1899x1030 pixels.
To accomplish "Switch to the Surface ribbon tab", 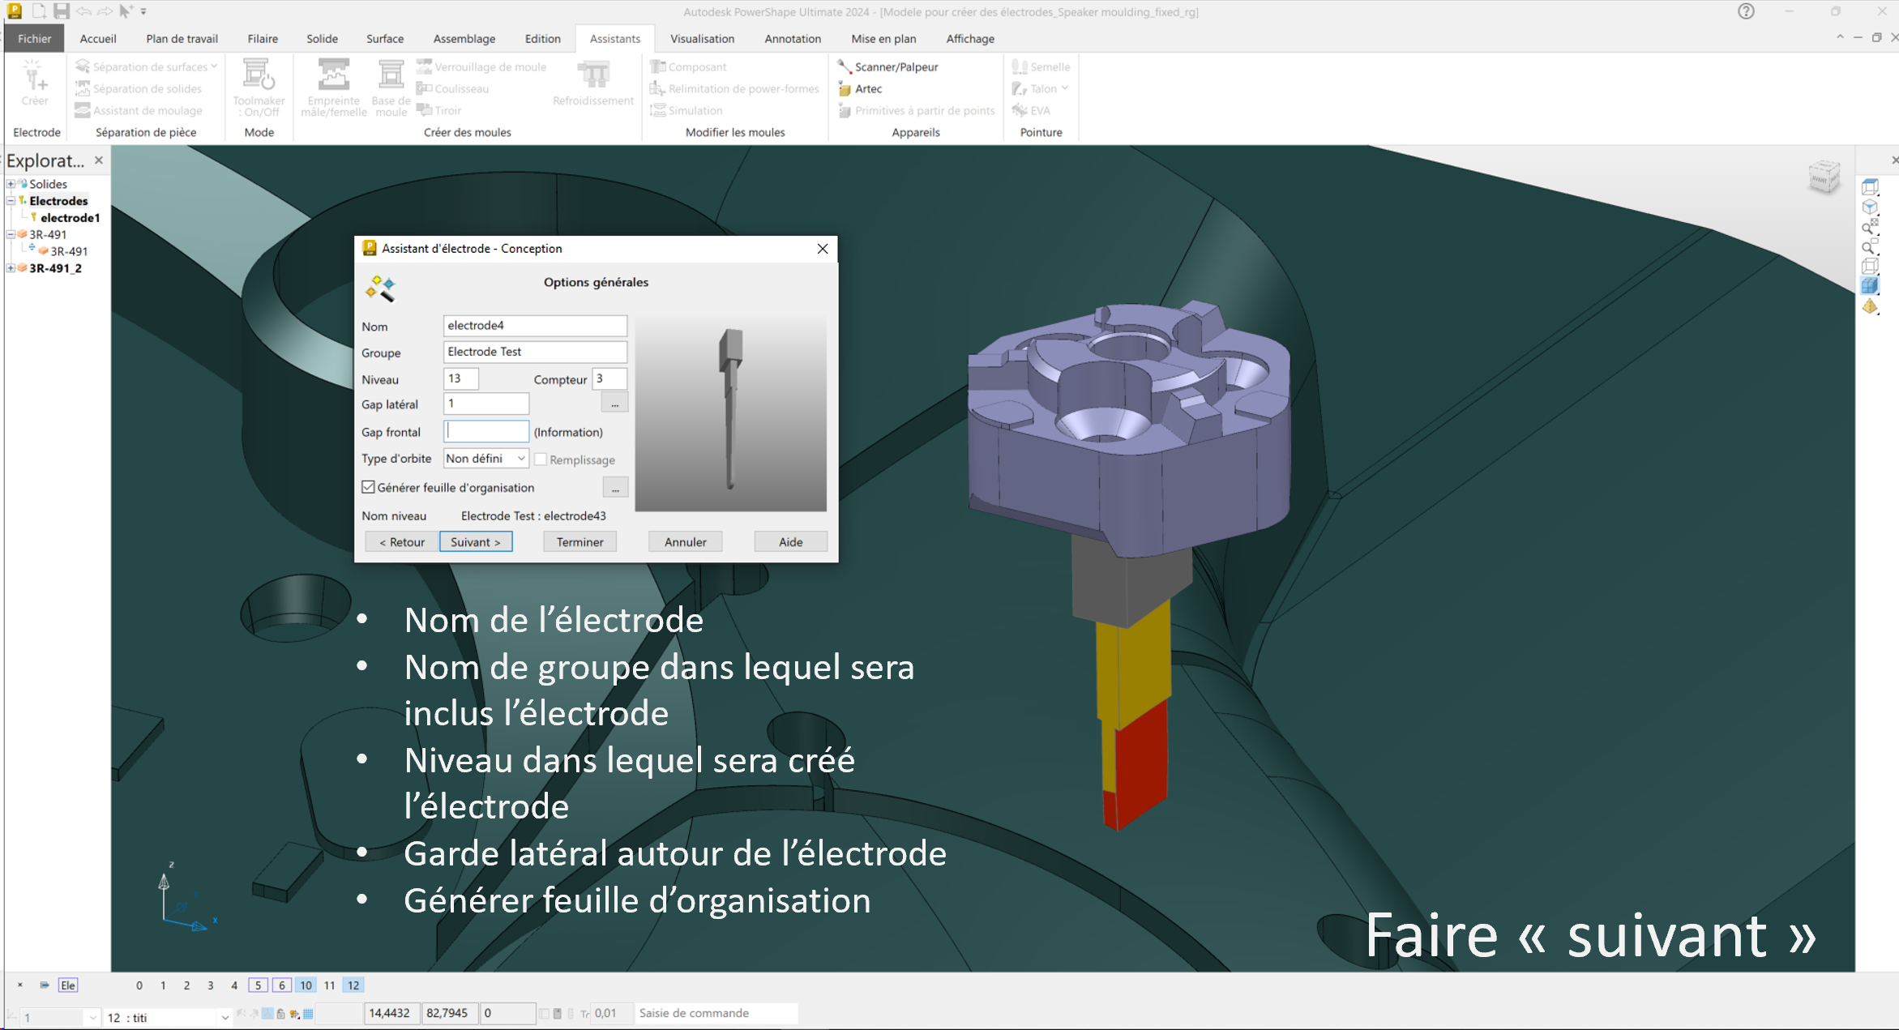I will [x=385, y=38].
